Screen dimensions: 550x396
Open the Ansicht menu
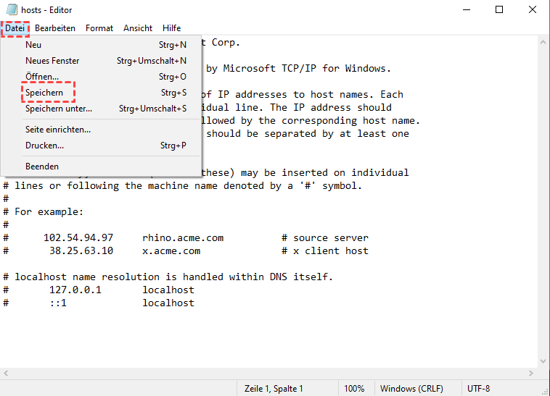[x=138, y=28]
